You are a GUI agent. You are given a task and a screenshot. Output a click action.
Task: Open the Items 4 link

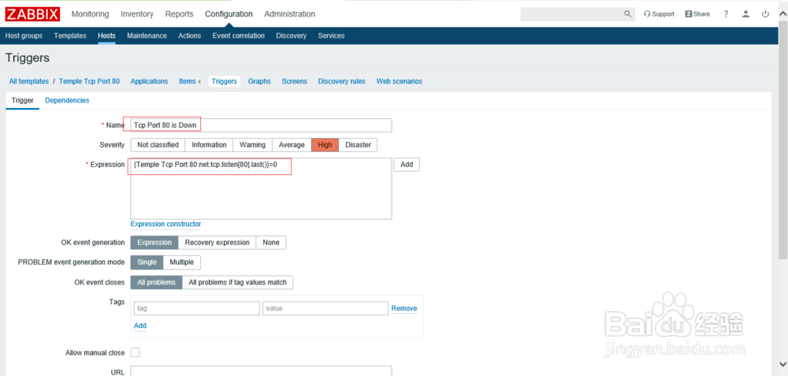[189, 81]
